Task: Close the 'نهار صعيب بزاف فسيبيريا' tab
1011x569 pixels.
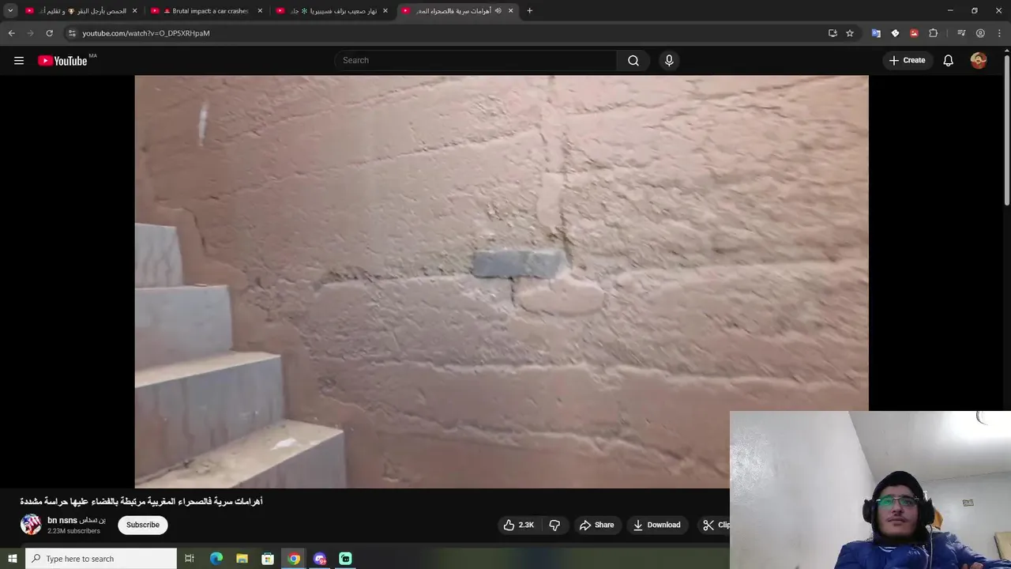Action: (385, 11)
